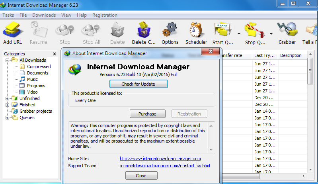Select Grabber projects in the tree

tap(35, 111)
